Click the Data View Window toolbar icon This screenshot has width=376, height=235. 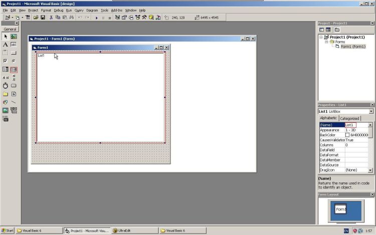tap(151, 18)
